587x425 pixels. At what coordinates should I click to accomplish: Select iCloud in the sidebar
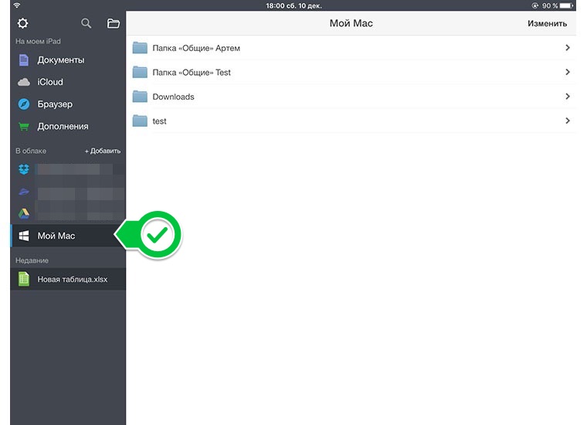(x=68, y=82)
